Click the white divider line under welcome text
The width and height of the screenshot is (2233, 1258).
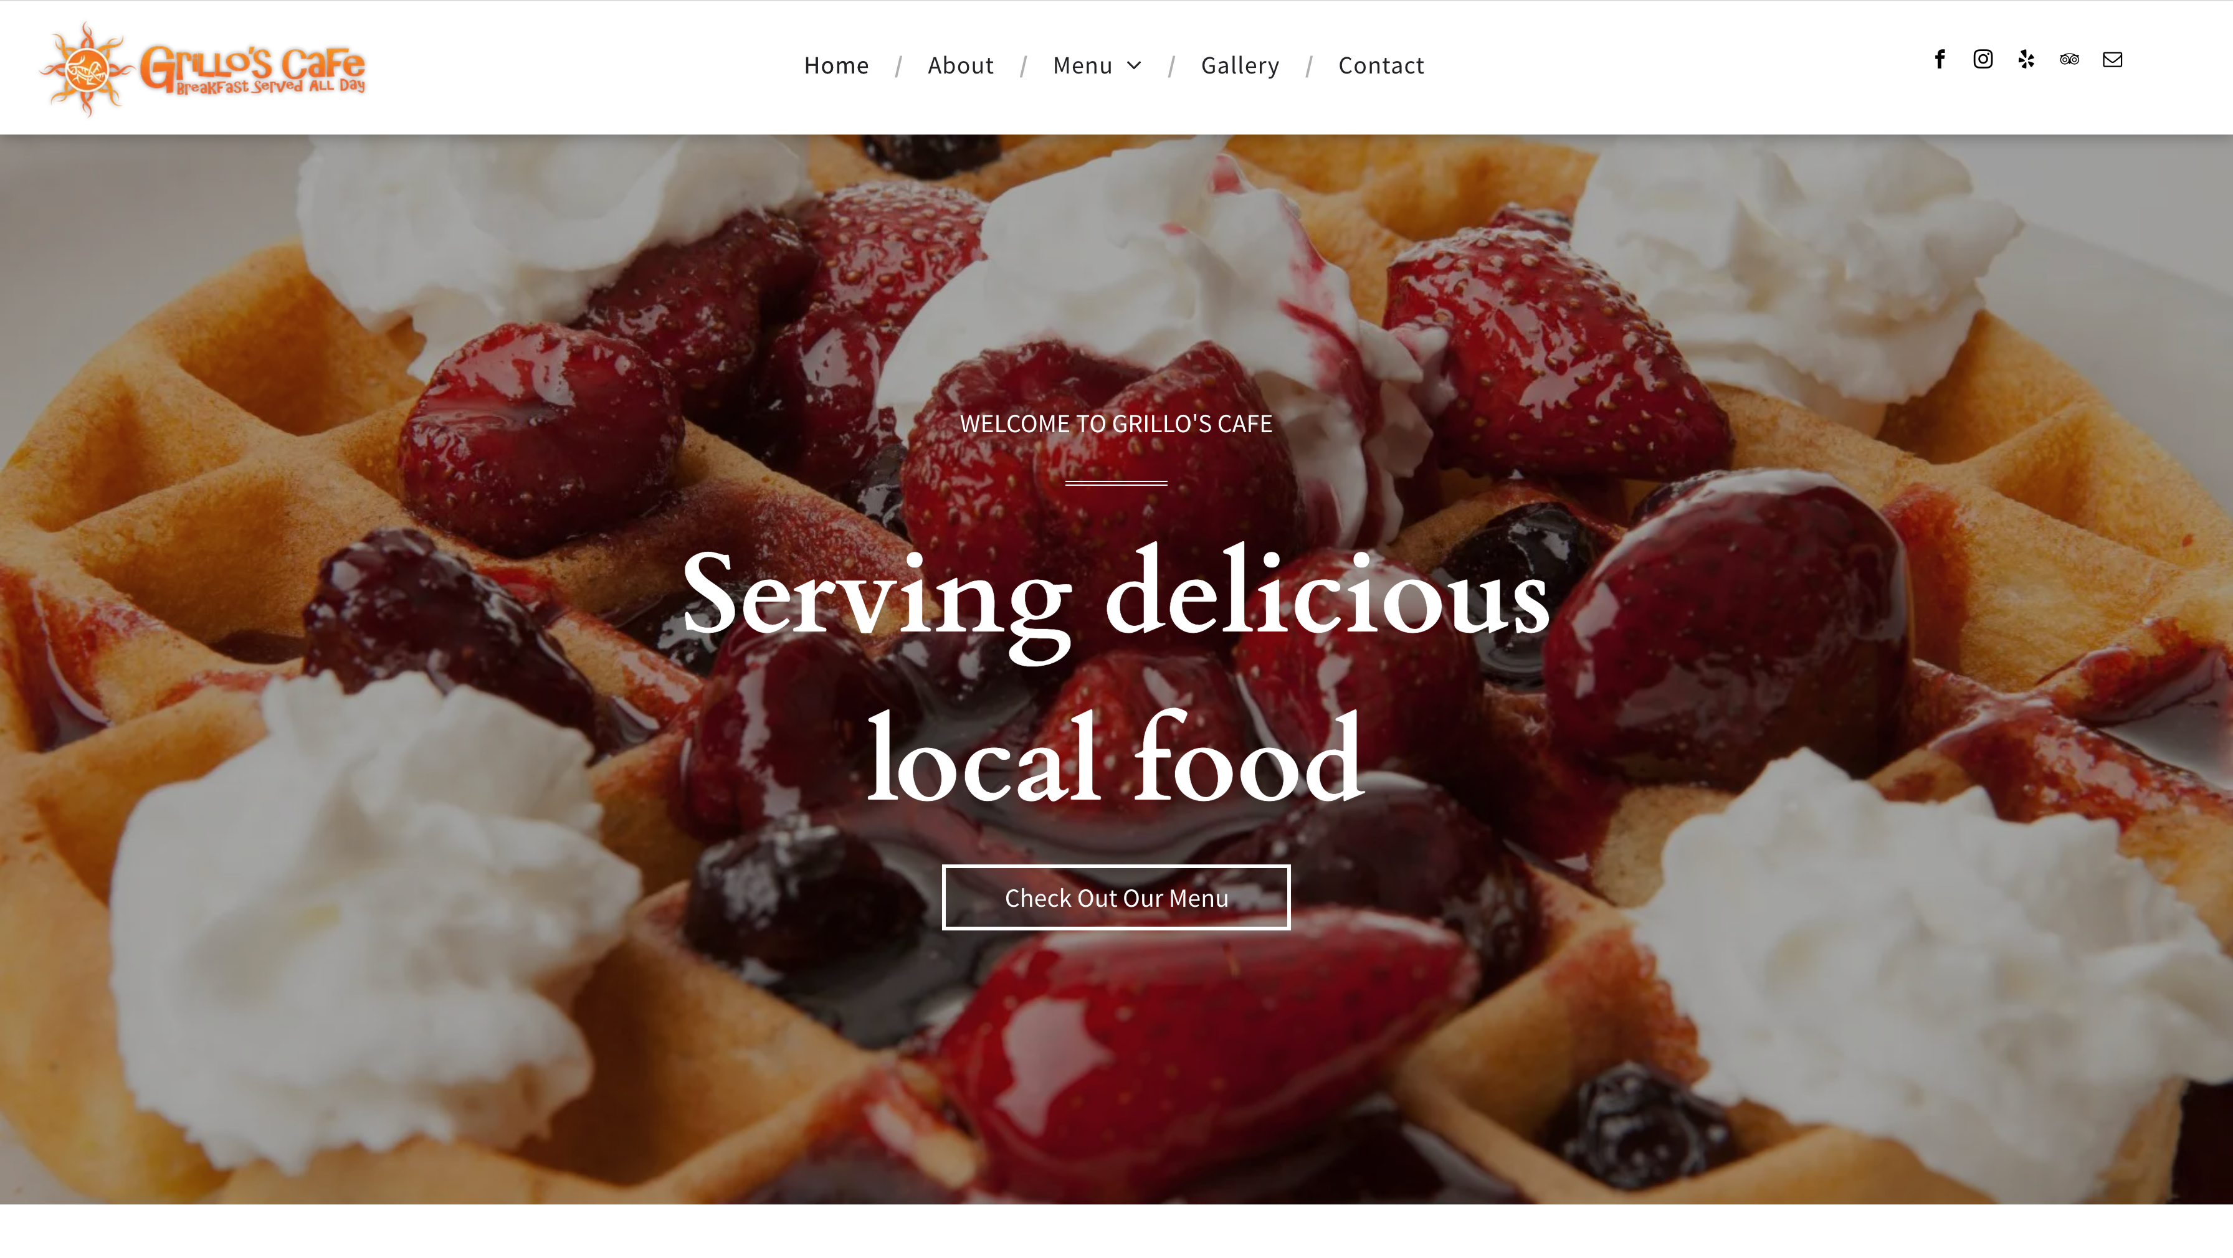pyautogui.click(x=1116, y=483)
